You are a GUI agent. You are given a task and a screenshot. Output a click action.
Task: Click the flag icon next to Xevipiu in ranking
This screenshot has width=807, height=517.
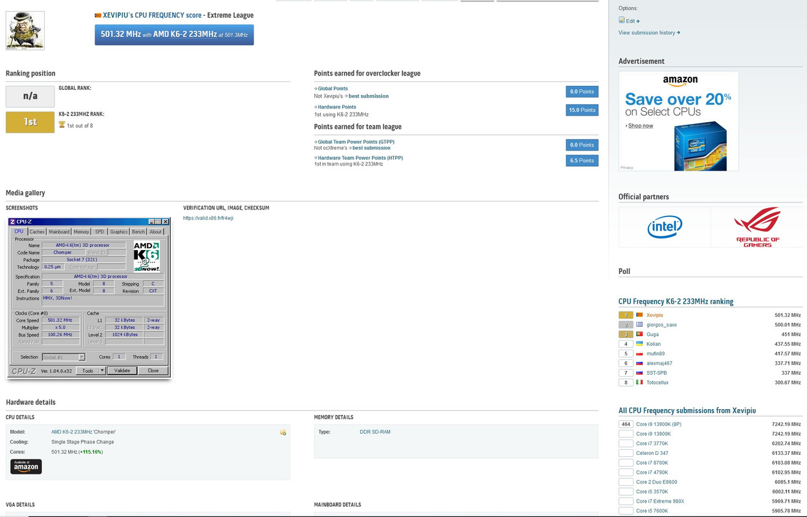[x=639, y=315]
